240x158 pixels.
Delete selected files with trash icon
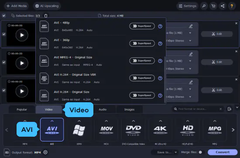tap(46, 16)
